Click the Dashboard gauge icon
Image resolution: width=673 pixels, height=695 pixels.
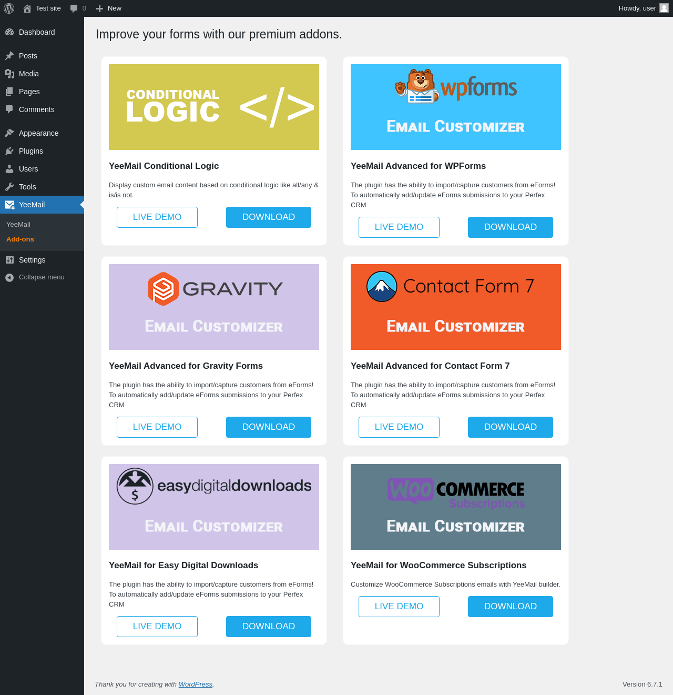(9, 32)
